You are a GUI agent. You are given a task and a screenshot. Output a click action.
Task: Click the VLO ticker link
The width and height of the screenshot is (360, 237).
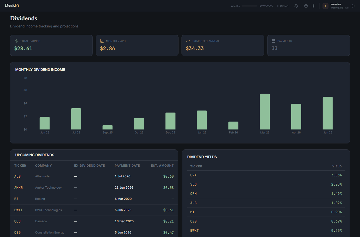193,184
